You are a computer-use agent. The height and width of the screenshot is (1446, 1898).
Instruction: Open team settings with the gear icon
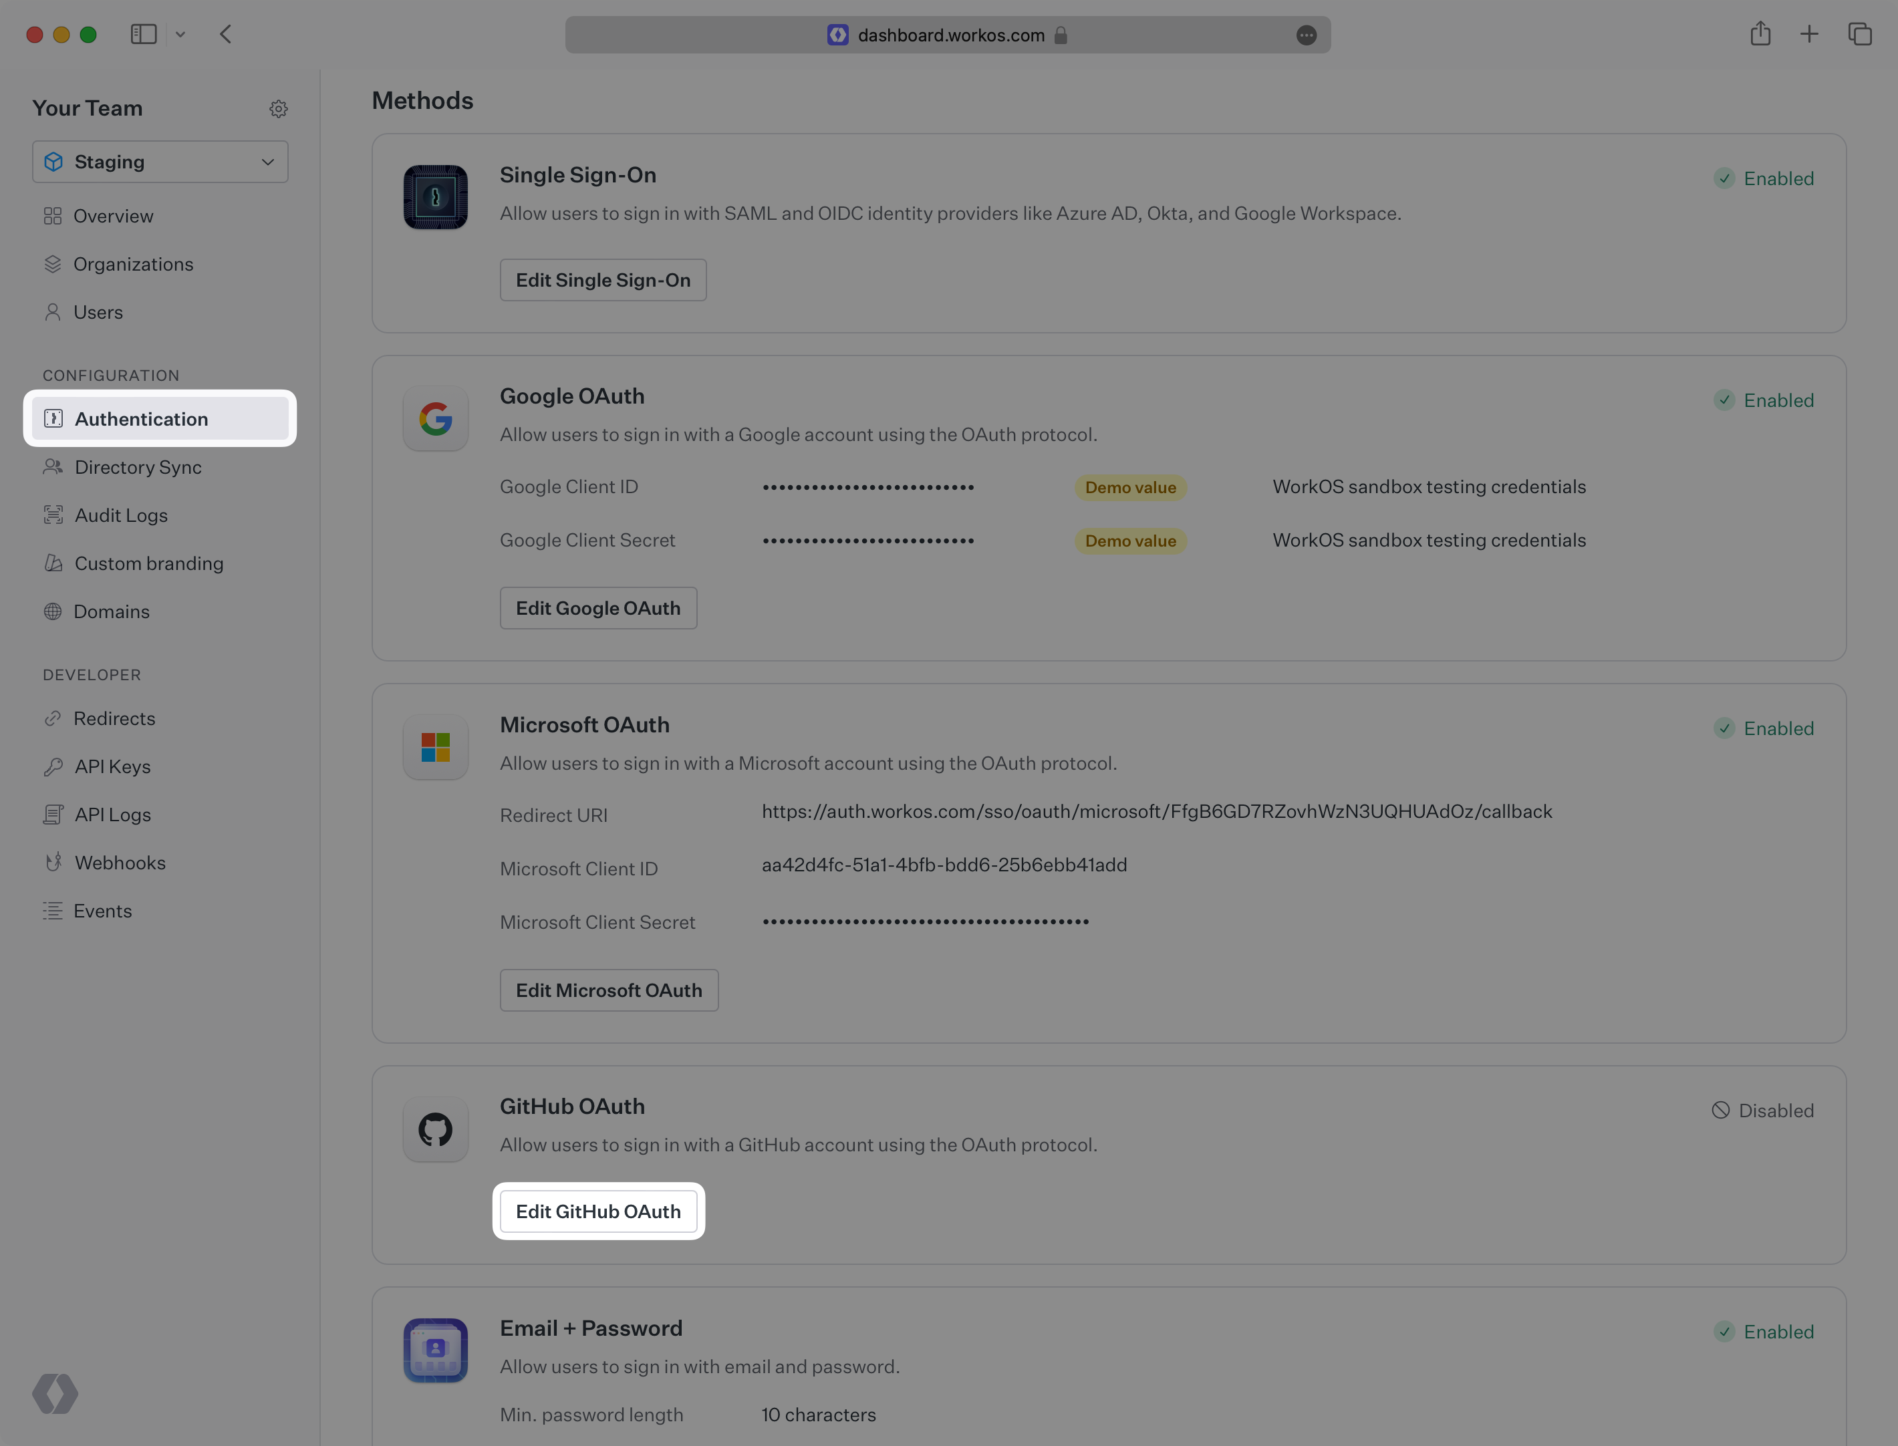click(278, 108)
